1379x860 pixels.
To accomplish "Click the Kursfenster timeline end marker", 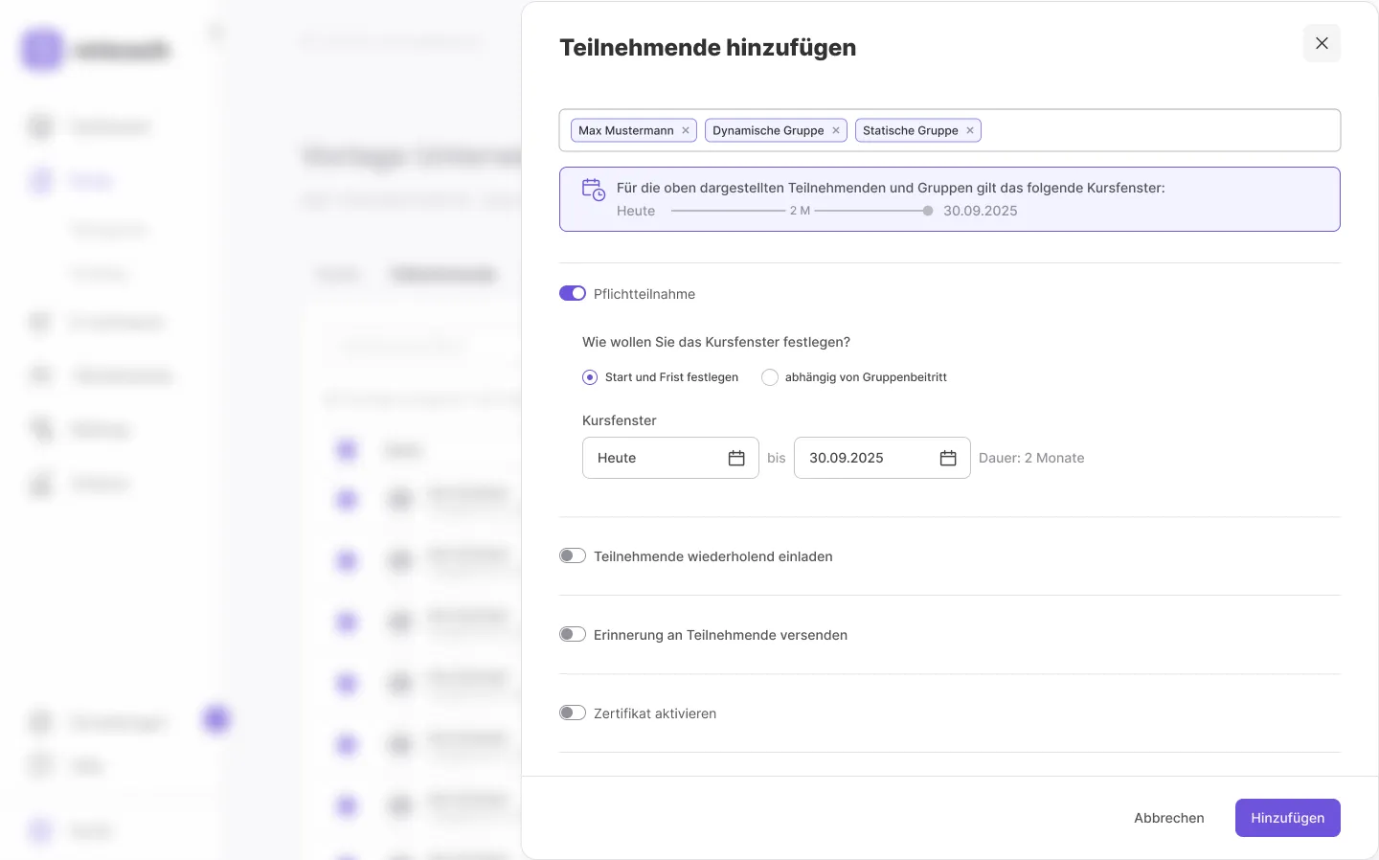I will (x=928, y=211).
